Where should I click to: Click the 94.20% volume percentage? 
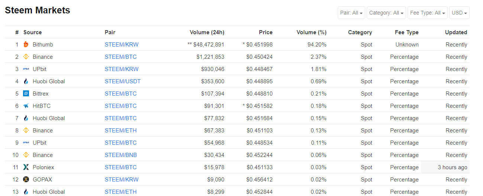coord(317,45)
